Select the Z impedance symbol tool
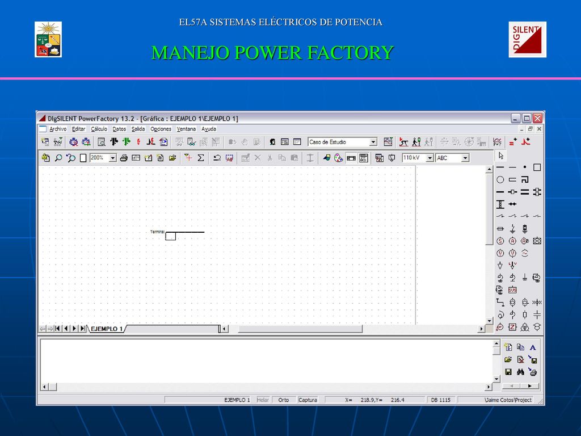Viewport: 581px width, 436px height. click(512, 327)
